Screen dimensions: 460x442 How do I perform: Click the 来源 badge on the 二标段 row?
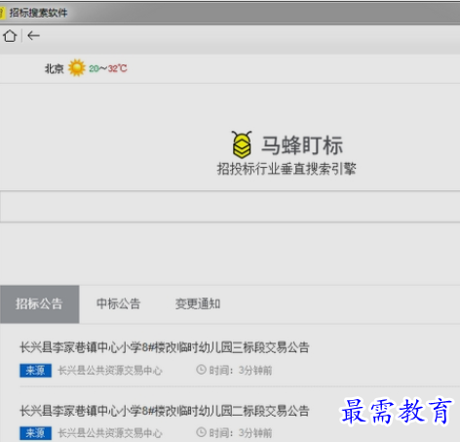click(35, 433)
